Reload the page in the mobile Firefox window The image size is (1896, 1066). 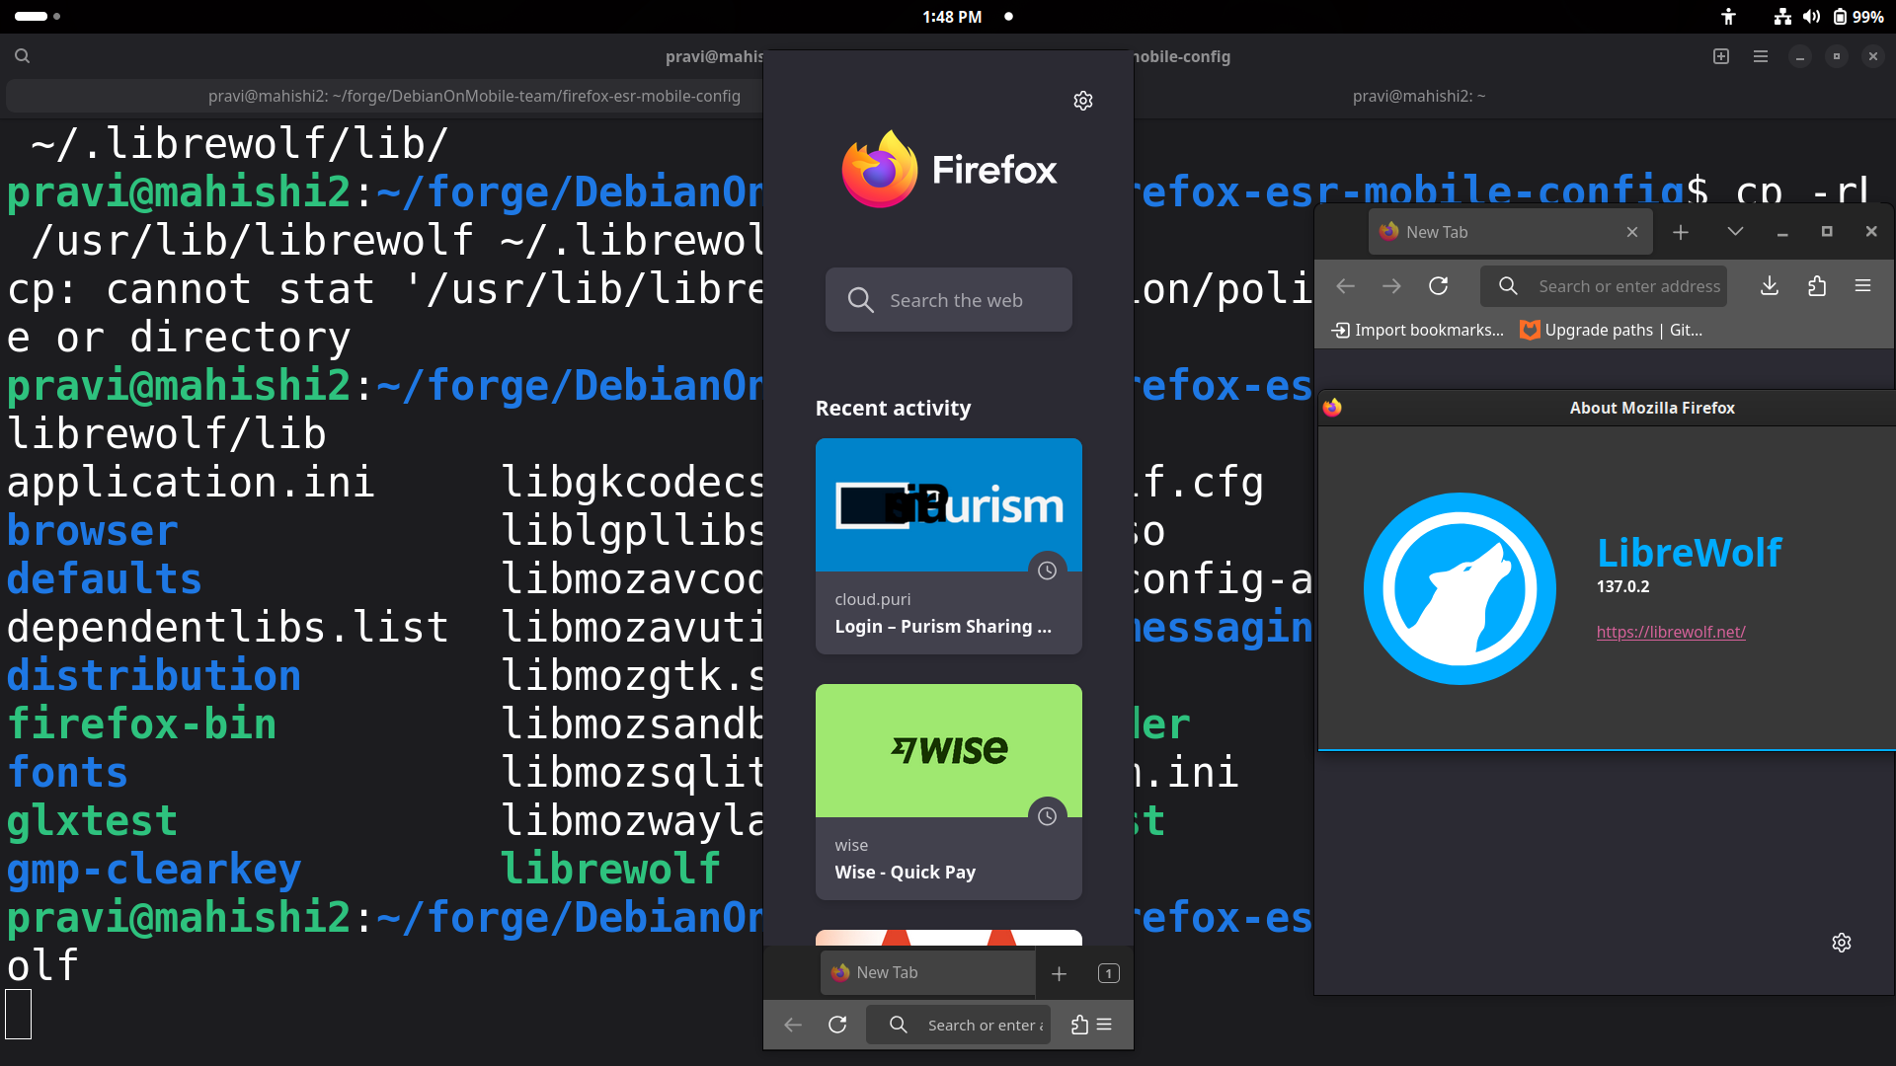coord(837,1025)
